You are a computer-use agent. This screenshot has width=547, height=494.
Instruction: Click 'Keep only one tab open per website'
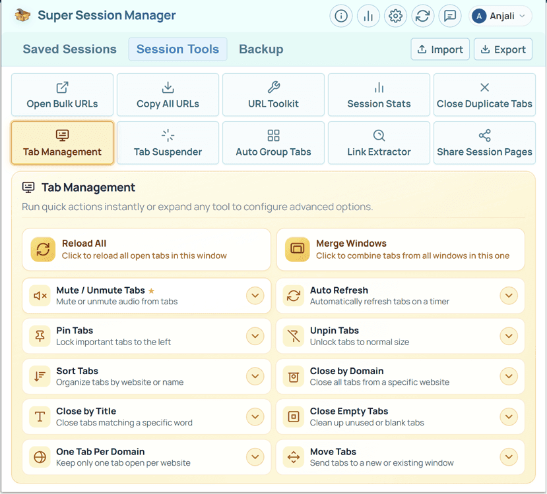(123, 463)
